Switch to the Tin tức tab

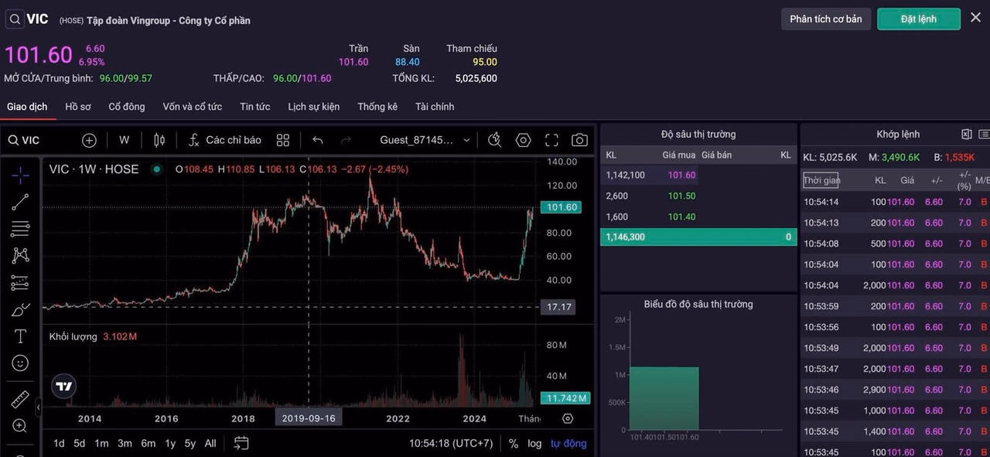(254, 107)
